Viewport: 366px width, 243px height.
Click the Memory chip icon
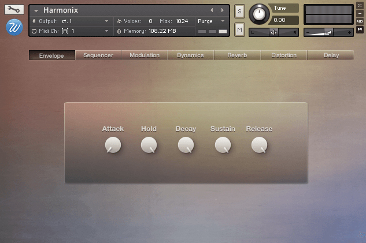pyautogui.click(x=119, y=31)
